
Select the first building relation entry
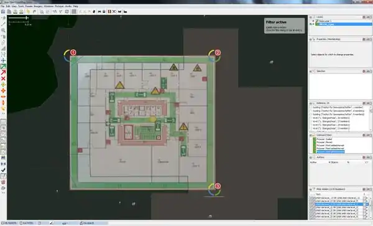click(x=338, y=108)
